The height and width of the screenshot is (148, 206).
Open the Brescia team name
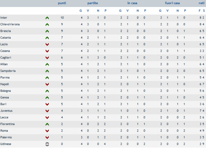[x=6, y=31]
